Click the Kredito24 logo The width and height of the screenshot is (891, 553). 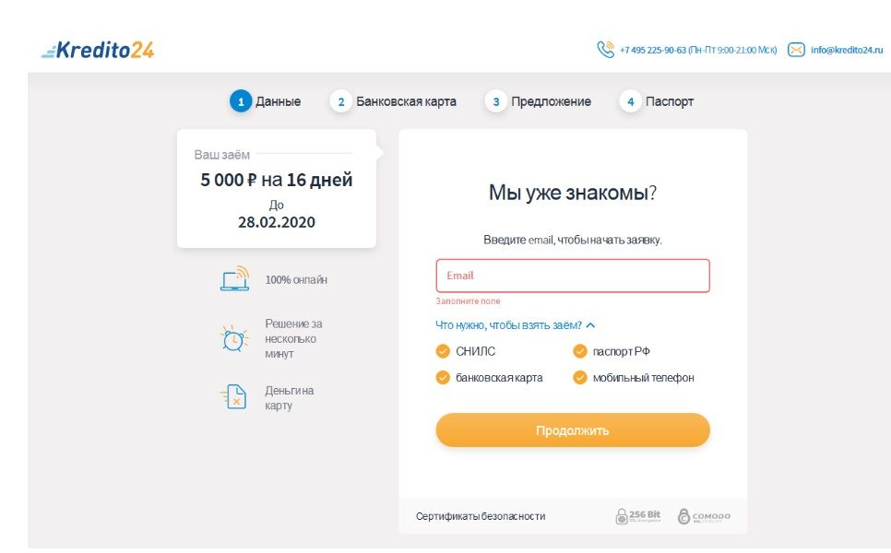98,51
